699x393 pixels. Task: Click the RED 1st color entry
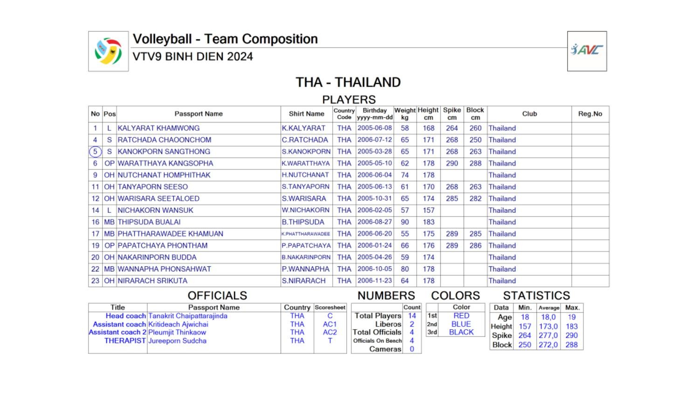click(461, 316)
